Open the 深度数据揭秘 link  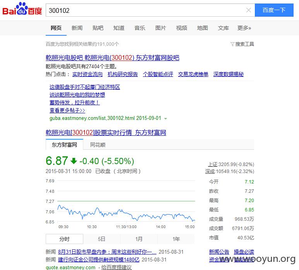point(229,74)
